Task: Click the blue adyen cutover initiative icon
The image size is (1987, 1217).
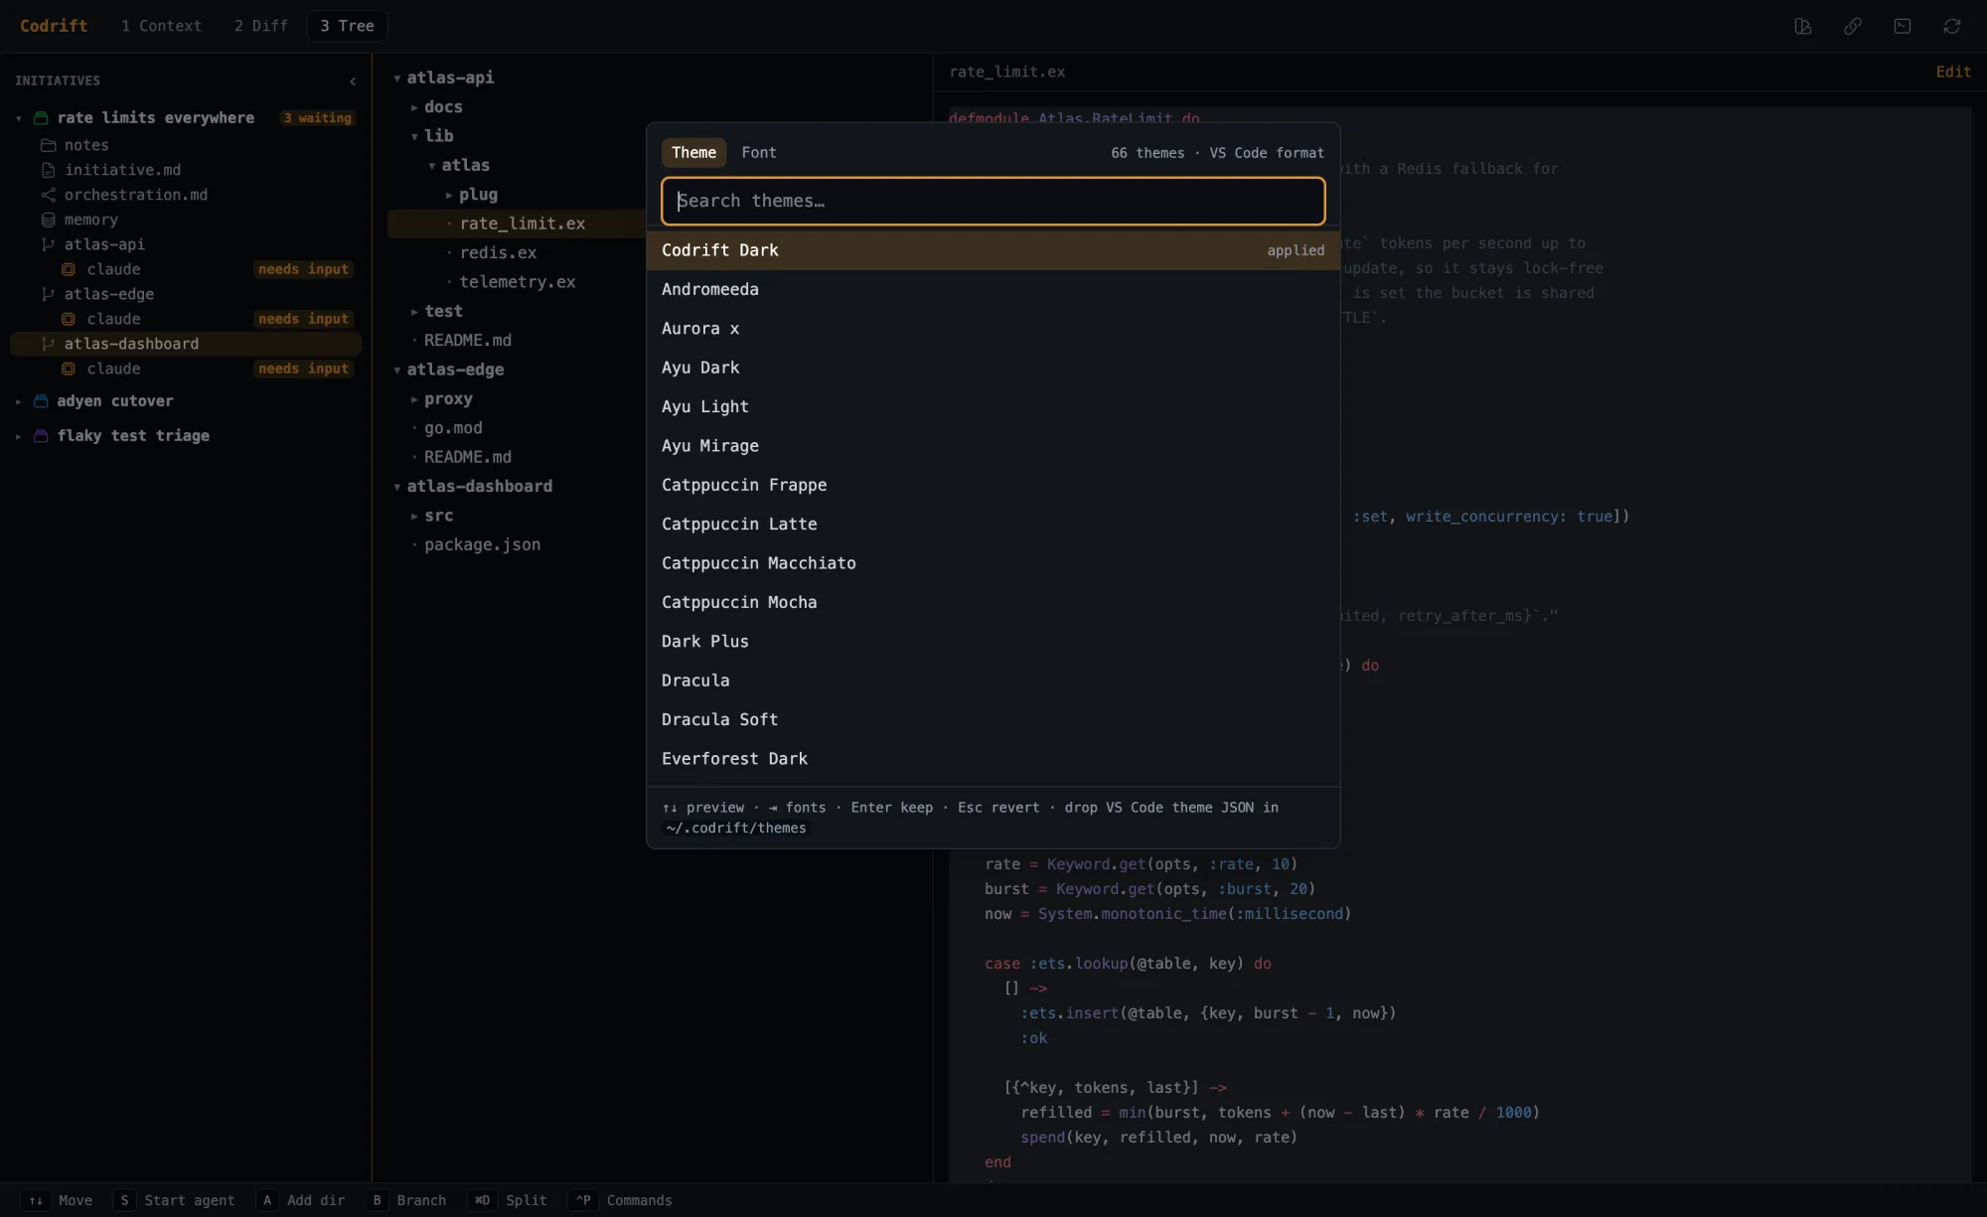Action: [x=41, y=401]
